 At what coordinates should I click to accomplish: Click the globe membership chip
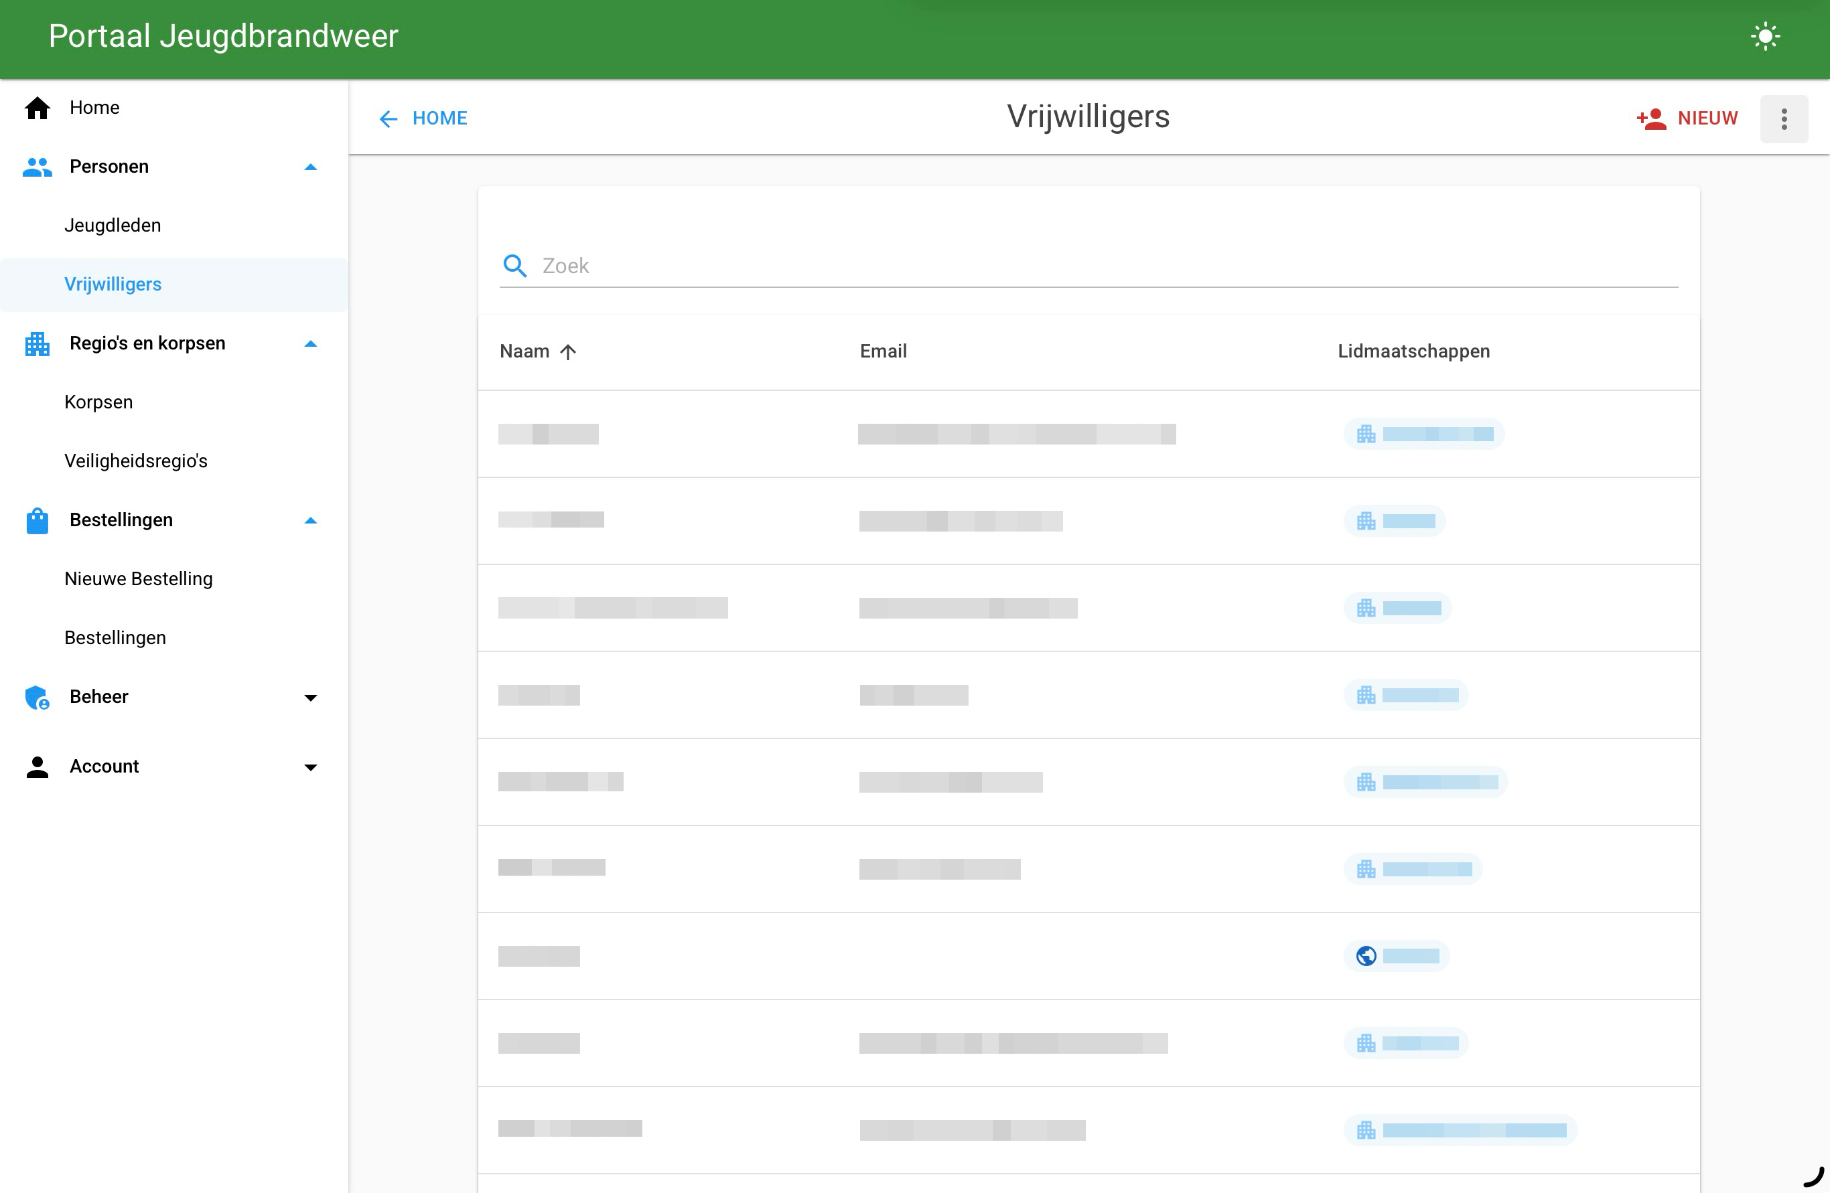point(1397,955)
